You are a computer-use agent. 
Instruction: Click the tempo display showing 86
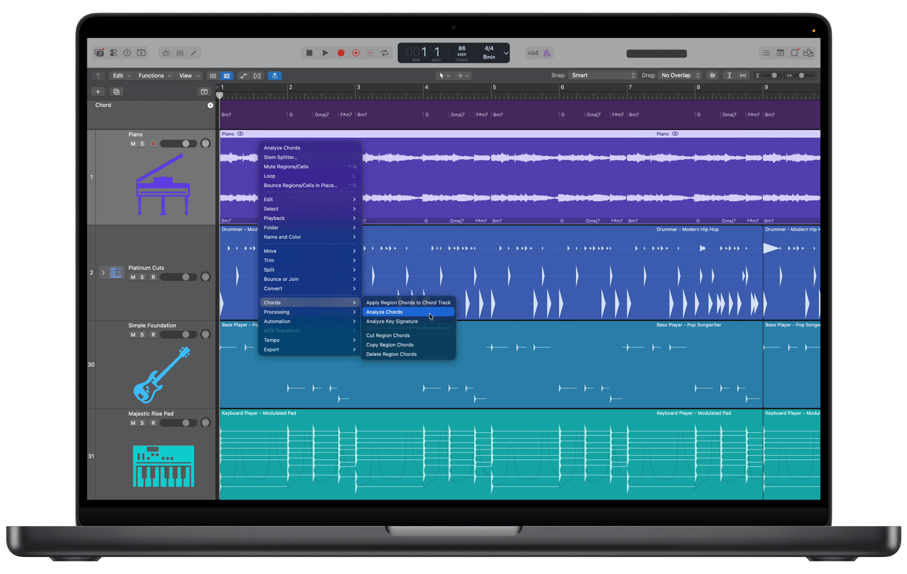point(462,49)
